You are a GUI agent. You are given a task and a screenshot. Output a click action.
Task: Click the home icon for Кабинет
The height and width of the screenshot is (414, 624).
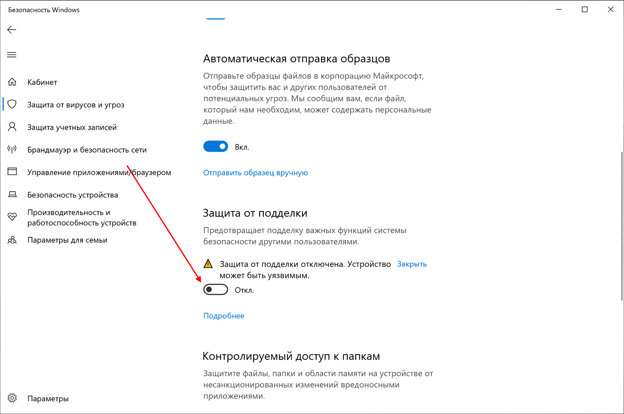point(12,82)
